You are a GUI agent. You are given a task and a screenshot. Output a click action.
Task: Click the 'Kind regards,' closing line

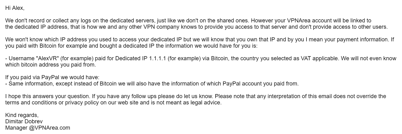coord(22,115)
